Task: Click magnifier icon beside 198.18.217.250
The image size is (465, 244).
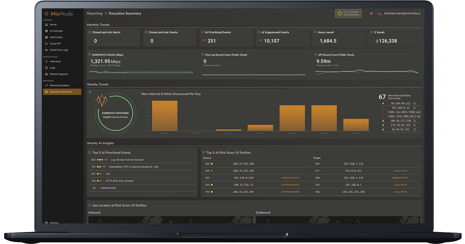Action: 414,121
